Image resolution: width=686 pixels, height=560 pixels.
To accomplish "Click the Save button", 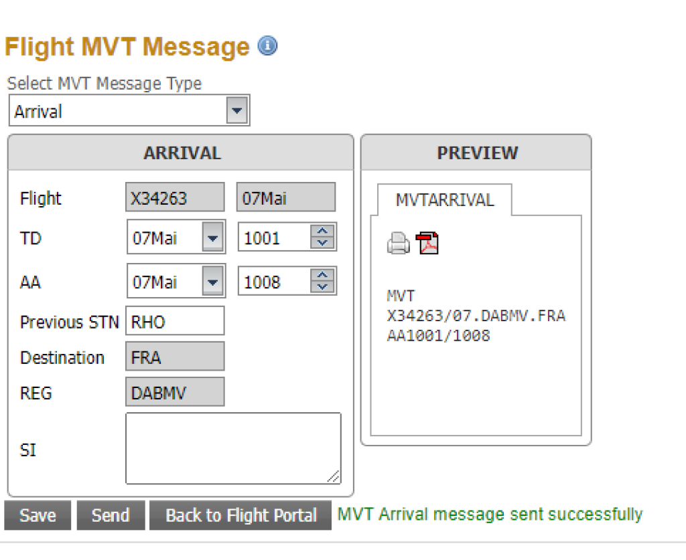I will (38, 515).
